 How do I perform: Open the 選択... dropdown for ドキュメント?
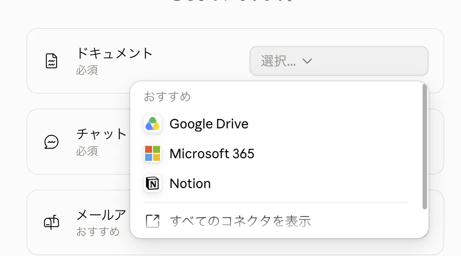pyautogui.click(x=339, y=61)
